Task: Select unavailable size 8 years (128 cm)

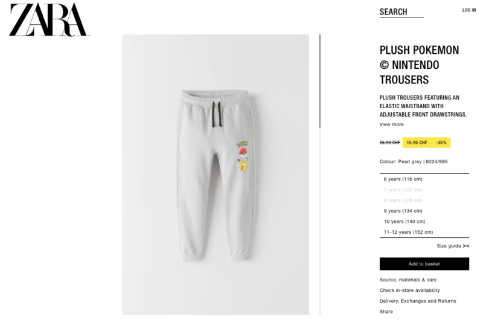Action: coord(424,200)
